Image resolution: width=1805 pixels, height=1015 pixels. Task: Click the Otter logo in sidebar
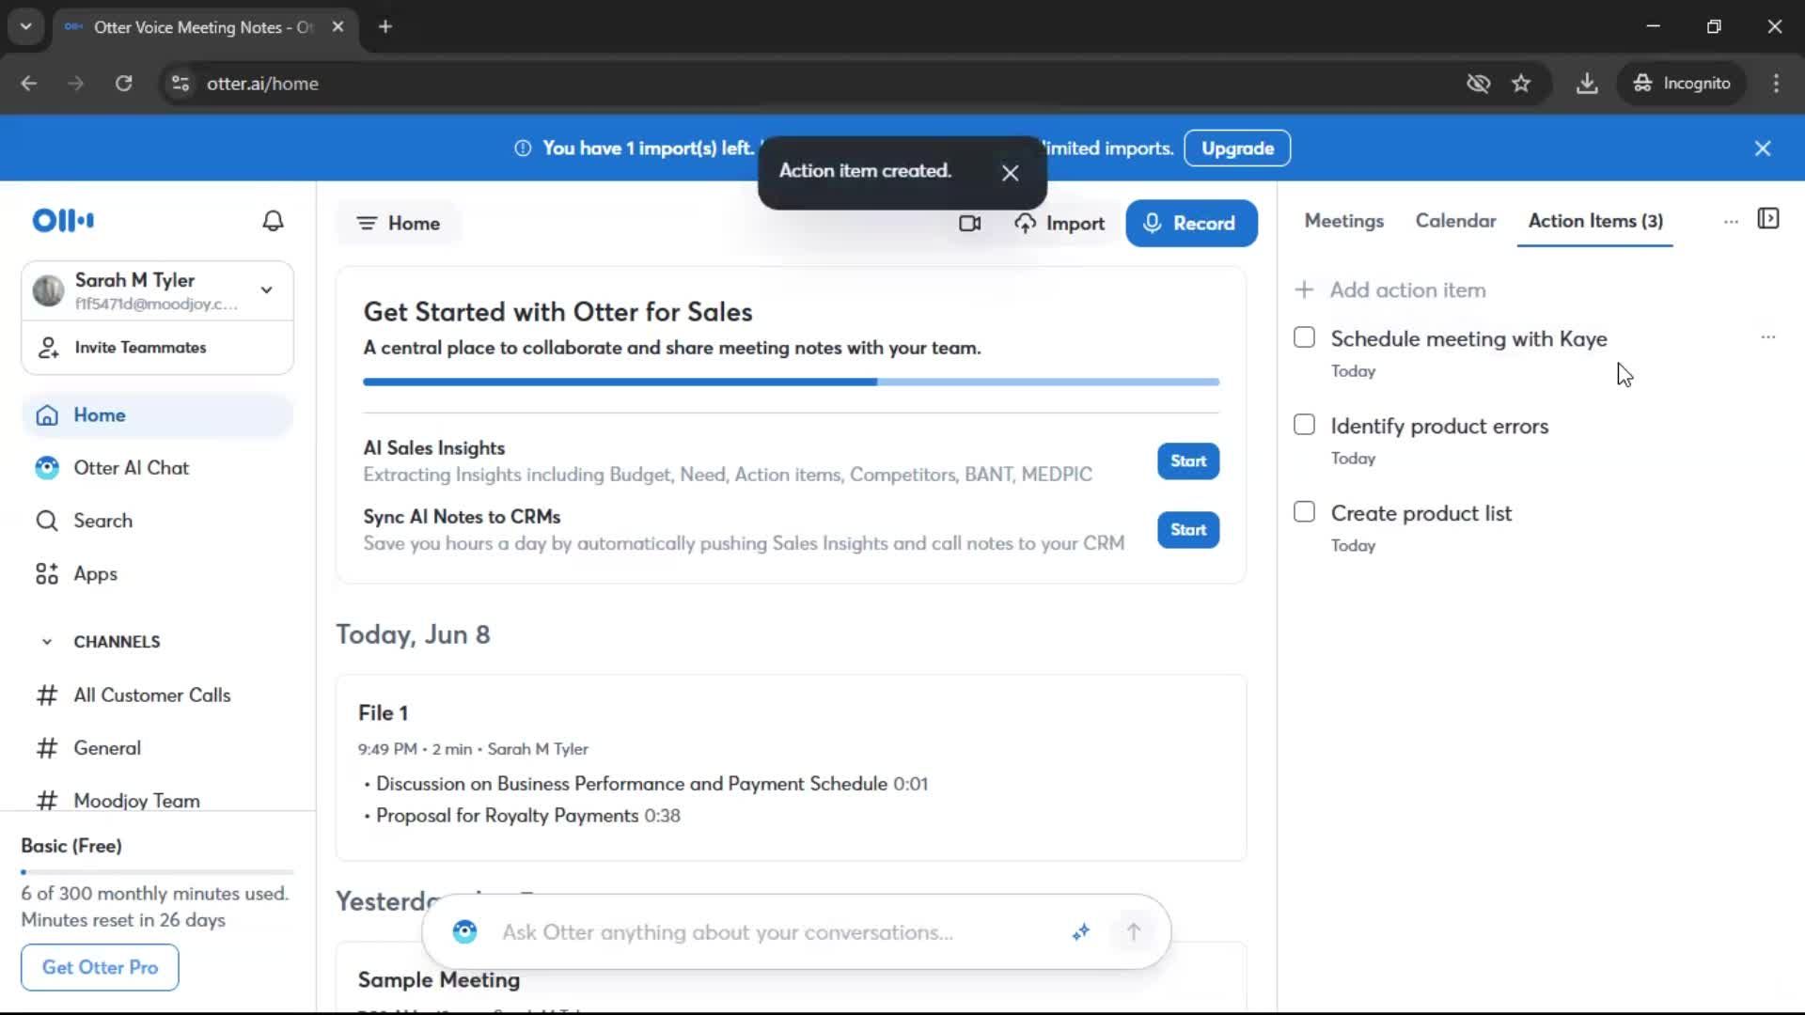coord(63,221)
